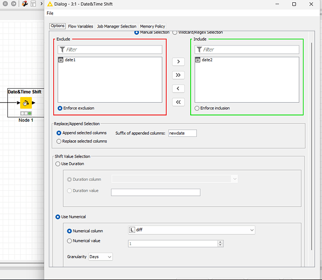Click the add all columns double-arrow button
322x280 pixels.
[x=178, y=75]
